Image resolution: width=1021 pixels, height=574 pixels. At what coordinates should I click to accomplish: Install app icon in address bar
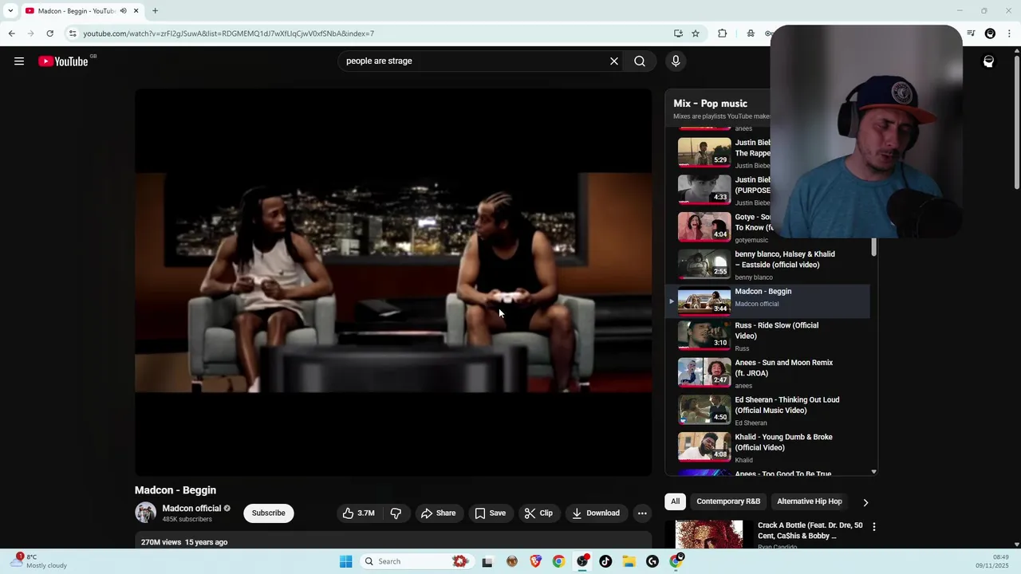coord(678,33)
